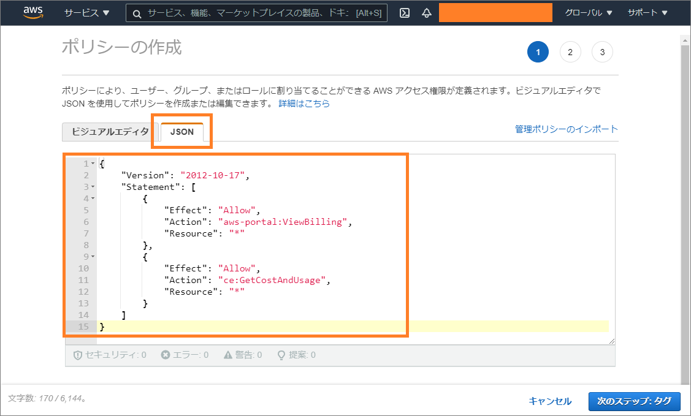Click the 文字数 170 / 6,144 counter
Viewport: 691px width, 416px height.
tap(47, 398)
